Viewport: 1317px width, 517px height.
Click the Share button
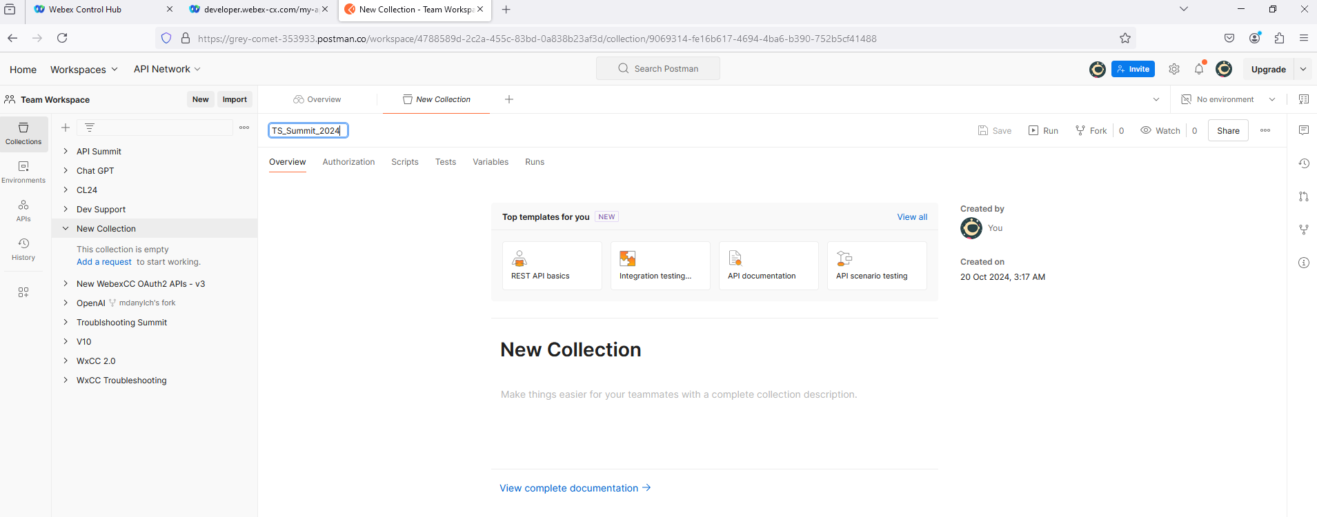click(1228, 130)
